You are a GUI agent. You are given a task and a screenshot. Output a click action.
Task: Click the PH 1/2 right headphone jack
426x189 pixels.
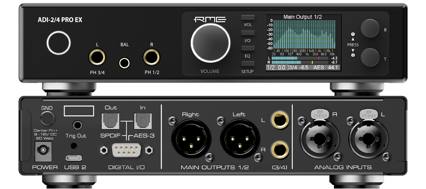(x=152, y=57)
